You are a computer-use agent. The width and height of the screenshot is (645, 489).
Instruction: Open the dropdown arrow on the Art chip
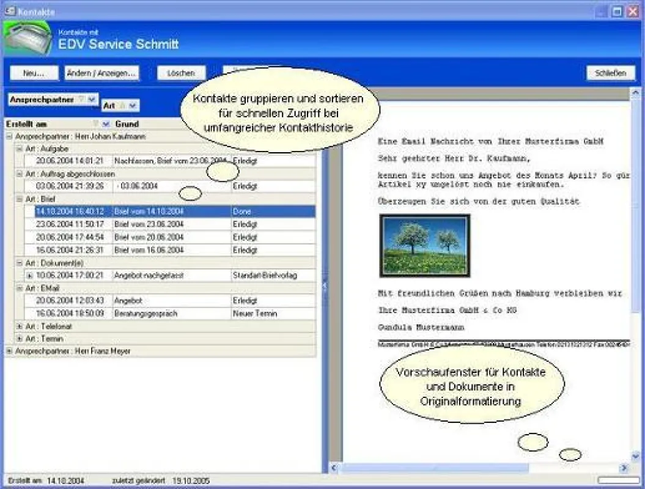tap(133, 106)
